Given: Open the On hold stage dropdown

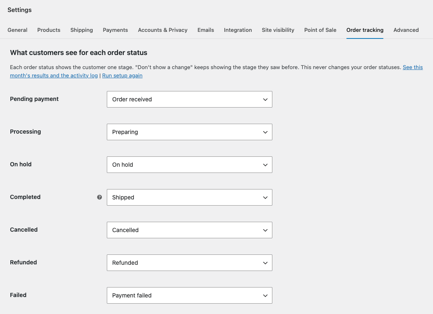Looking at the screenshot, I should 190,165.
